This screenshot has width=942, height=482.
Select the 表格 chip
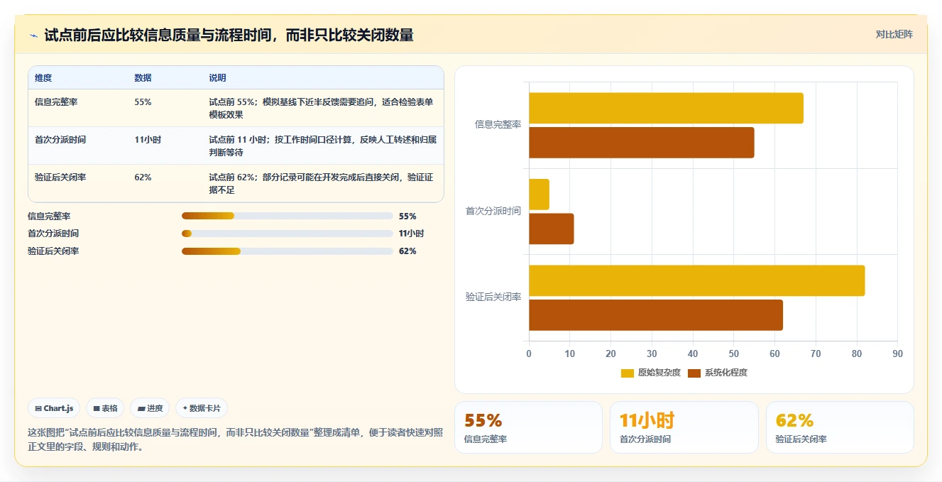click(105, 408)
